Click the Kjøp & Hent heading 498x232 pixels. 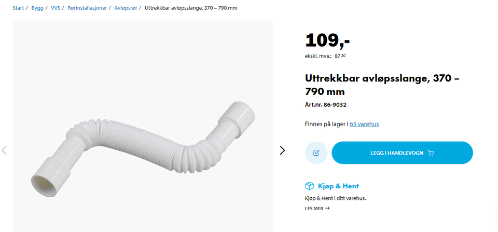(x=338, y=186)
